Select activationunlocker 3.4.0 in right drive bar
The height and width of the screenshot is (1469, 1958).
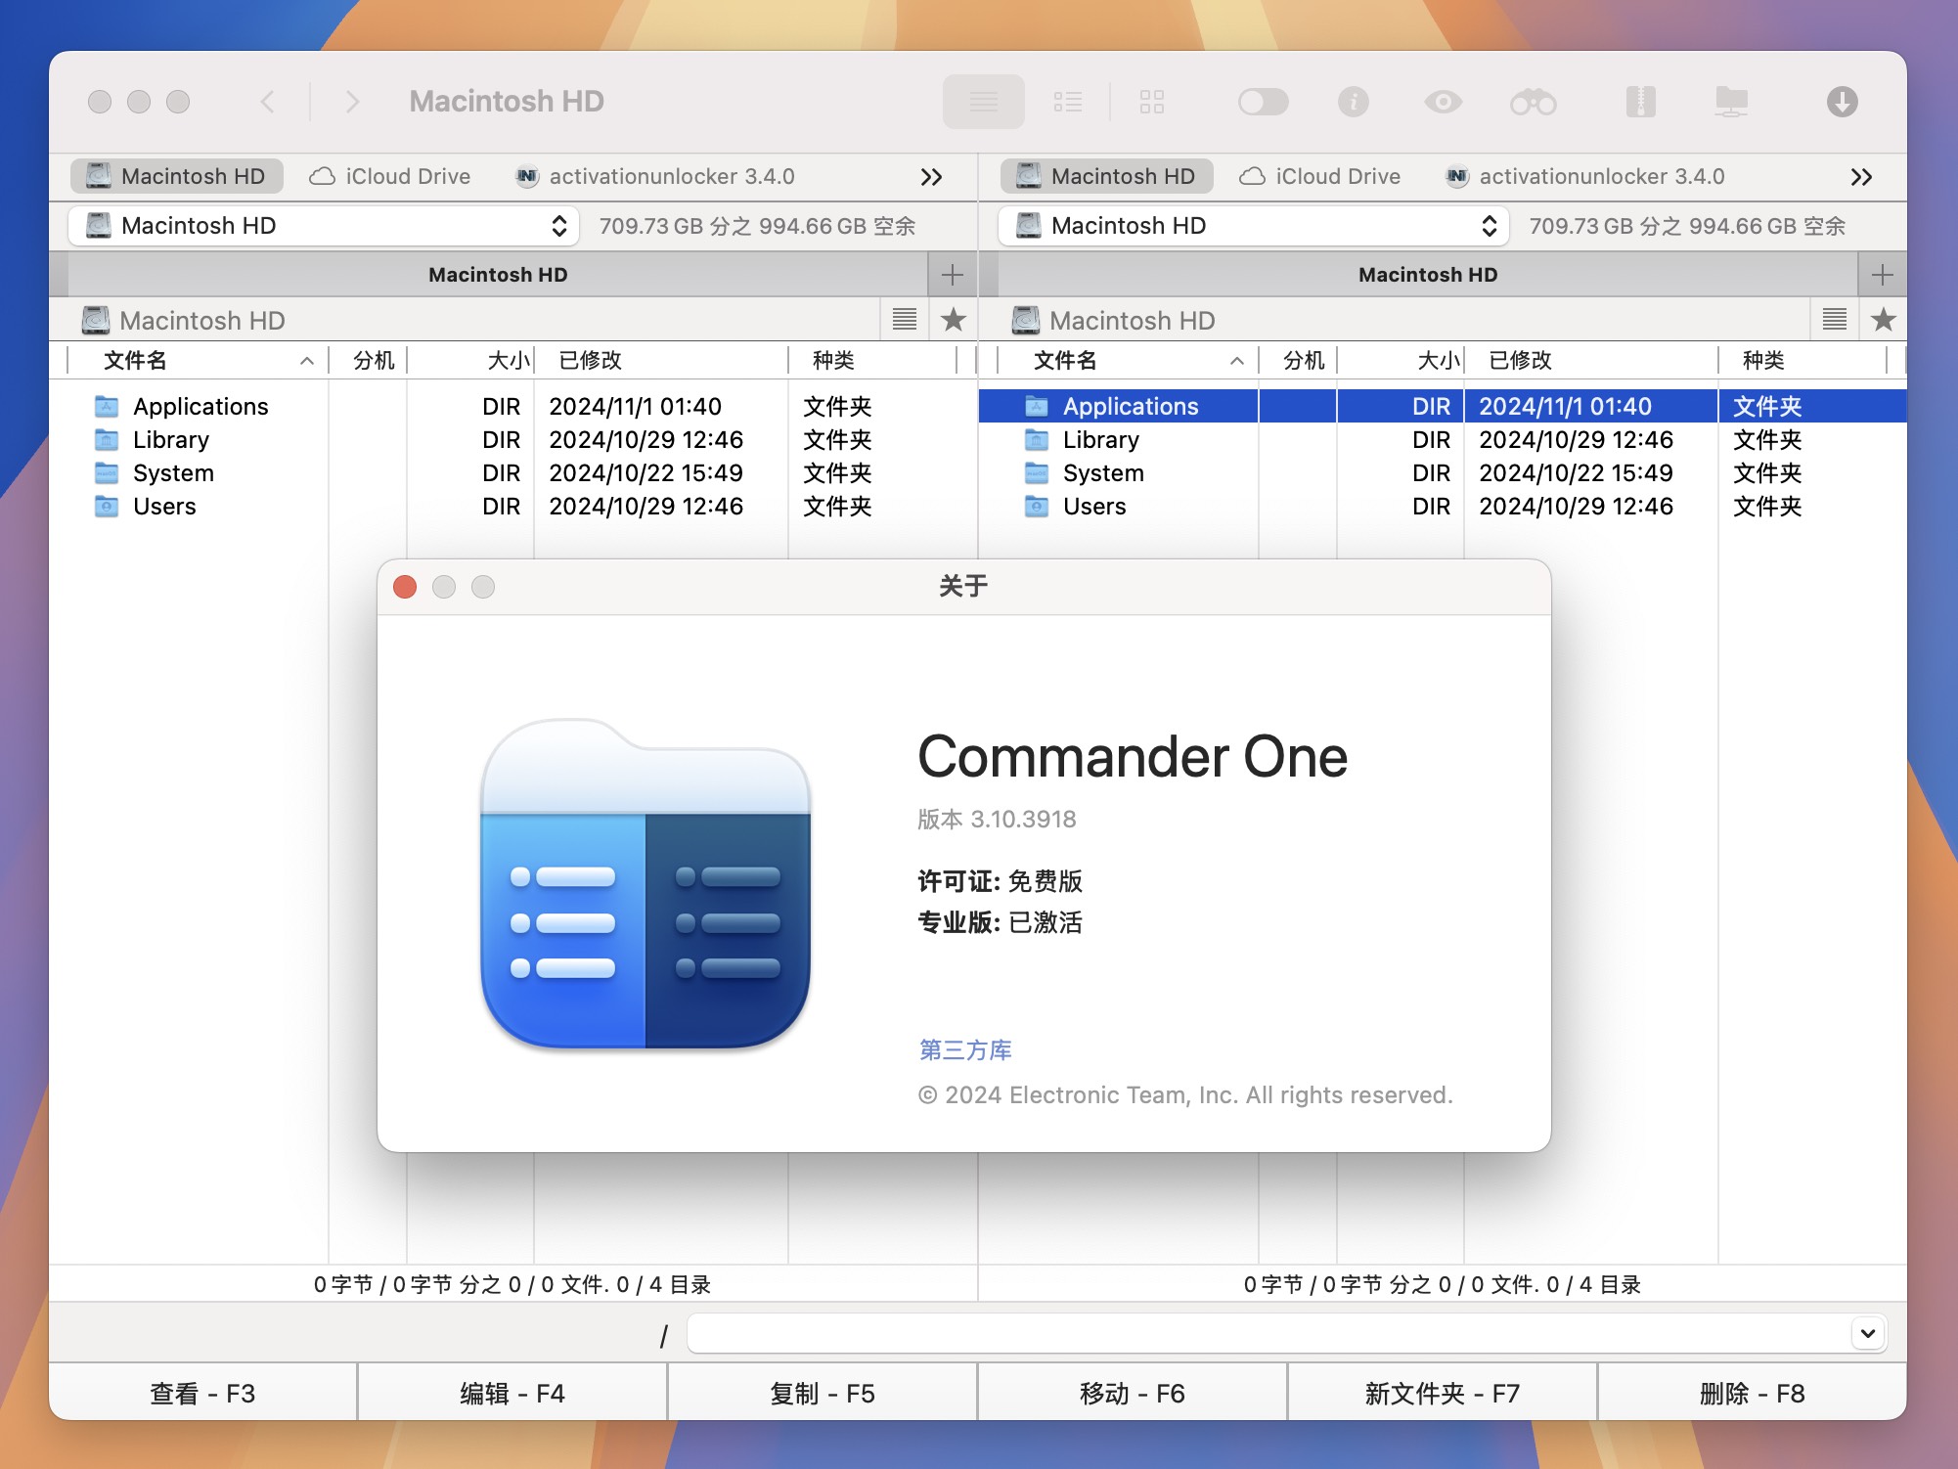(x=1584, y=176)
